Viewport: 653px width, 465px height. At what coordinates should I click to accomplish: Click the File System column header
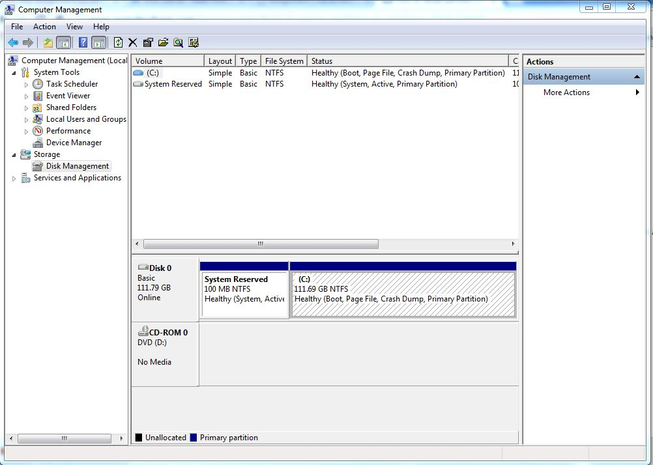coord(283,61)
